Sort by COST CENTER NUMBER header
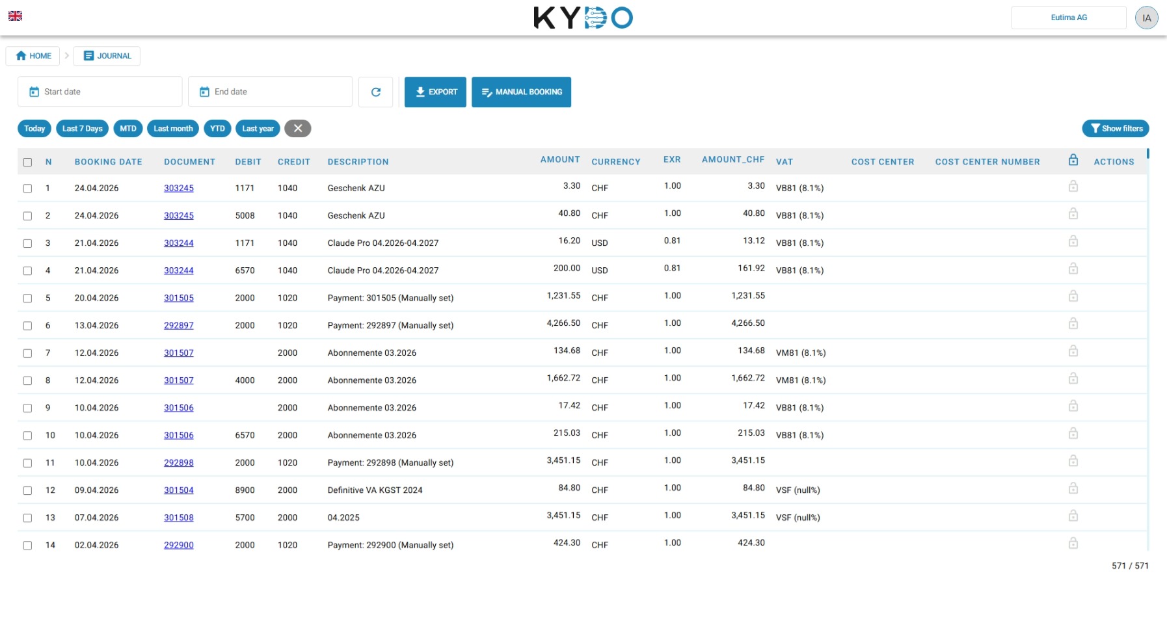Image resolution: width=1167 pixels, height=621 pixels. (987, 162)
